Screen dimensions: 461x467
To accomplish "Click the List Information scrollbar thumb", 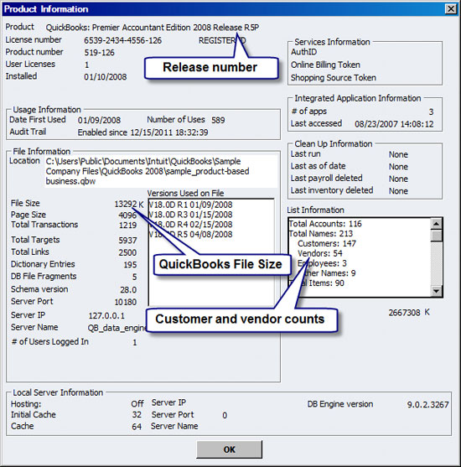I will 437,236.
